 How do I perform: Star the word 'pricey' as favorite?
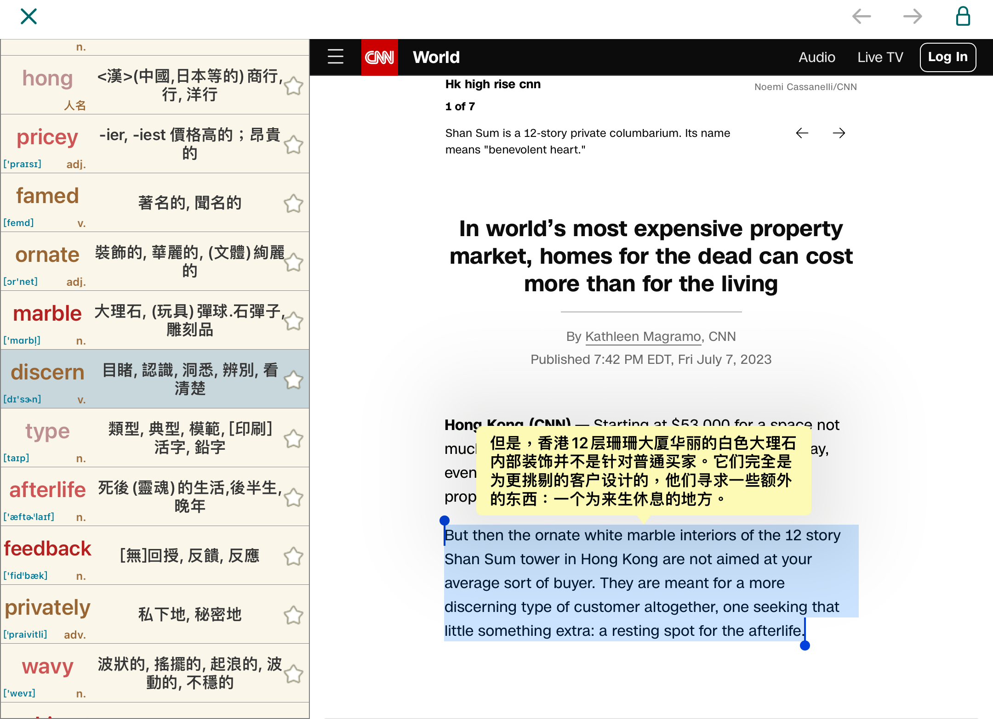pyautogui.click(x=293, y=145)
